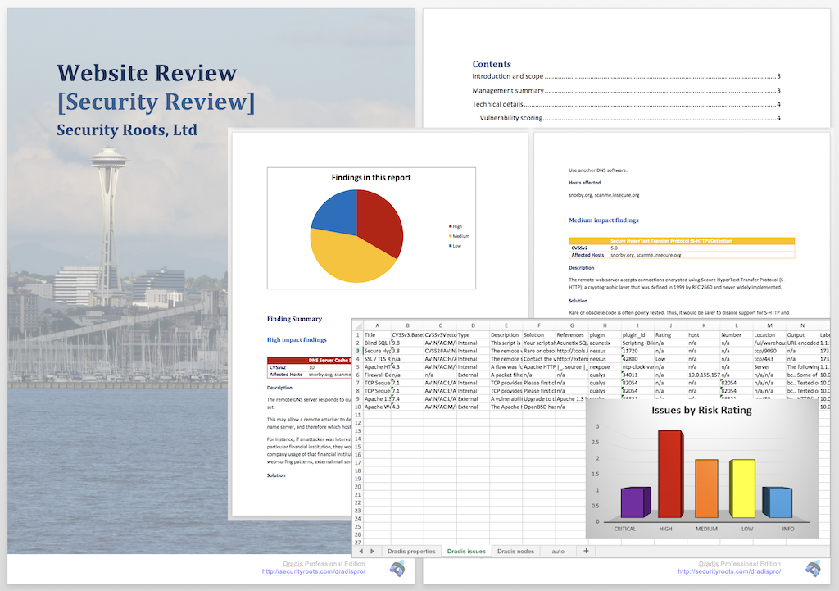The height and width of the screenshot is (591, 839).
Task: Click the Rating header cell in row 1
Action: [670, 335]
